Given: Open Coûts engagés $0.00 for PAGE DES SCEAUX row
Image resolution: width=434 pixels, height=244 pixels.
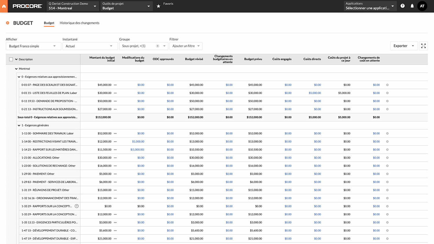Looking at the screenshot, I should click(288, 85).
